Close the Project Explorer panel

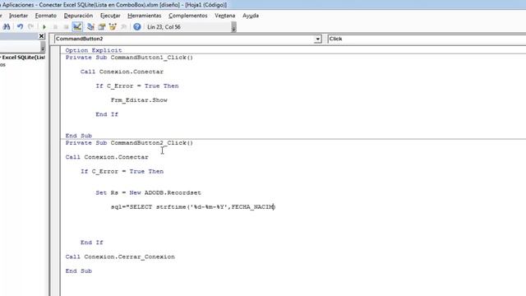(42, 36)
